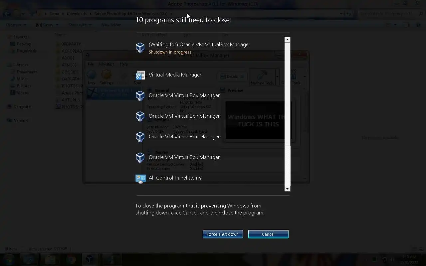Select the AUTORUN file in Explorer

click(x=68, y=100)
